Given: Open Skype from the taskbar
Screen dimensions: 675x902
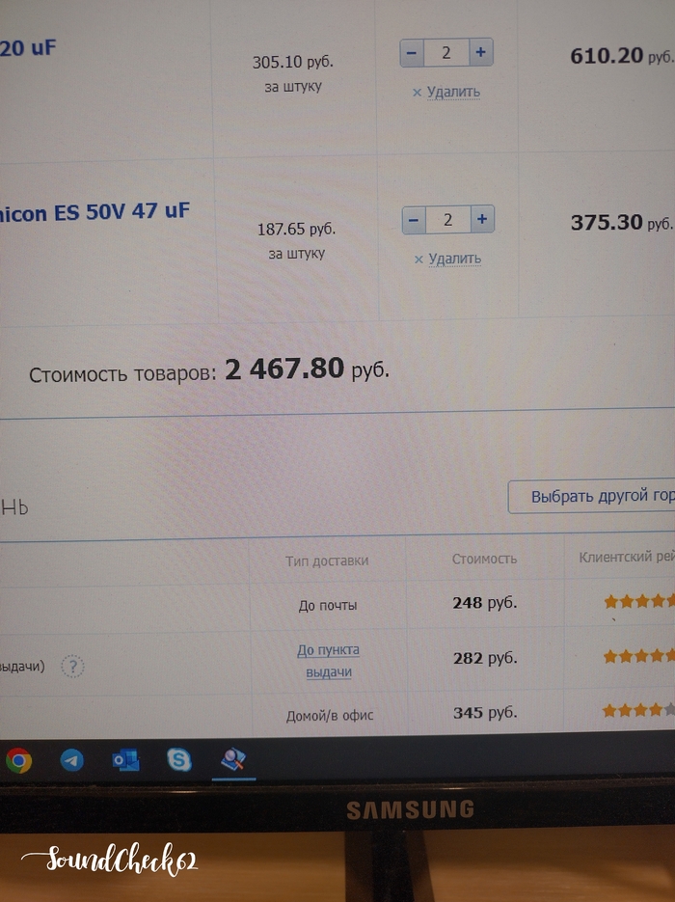Looking at the screenshot, I should pos(178,759).
